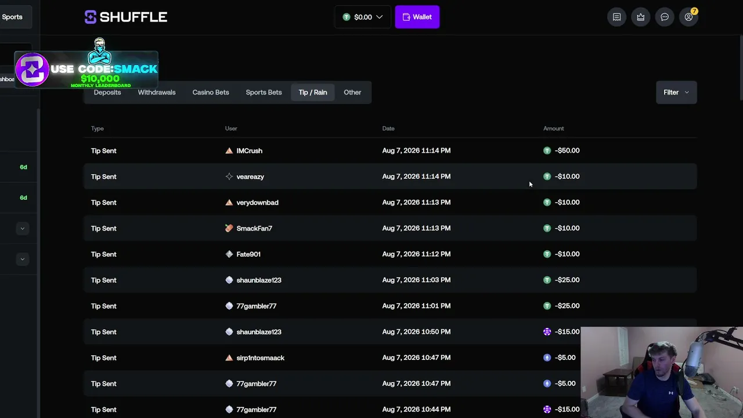Open the VIP crown icon
The image size is (743, 418).
click(640, 17)
